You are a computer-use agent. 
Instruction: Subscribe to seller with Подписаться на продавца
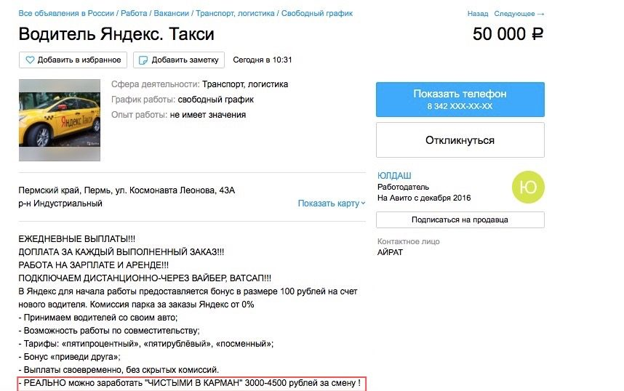460,219
